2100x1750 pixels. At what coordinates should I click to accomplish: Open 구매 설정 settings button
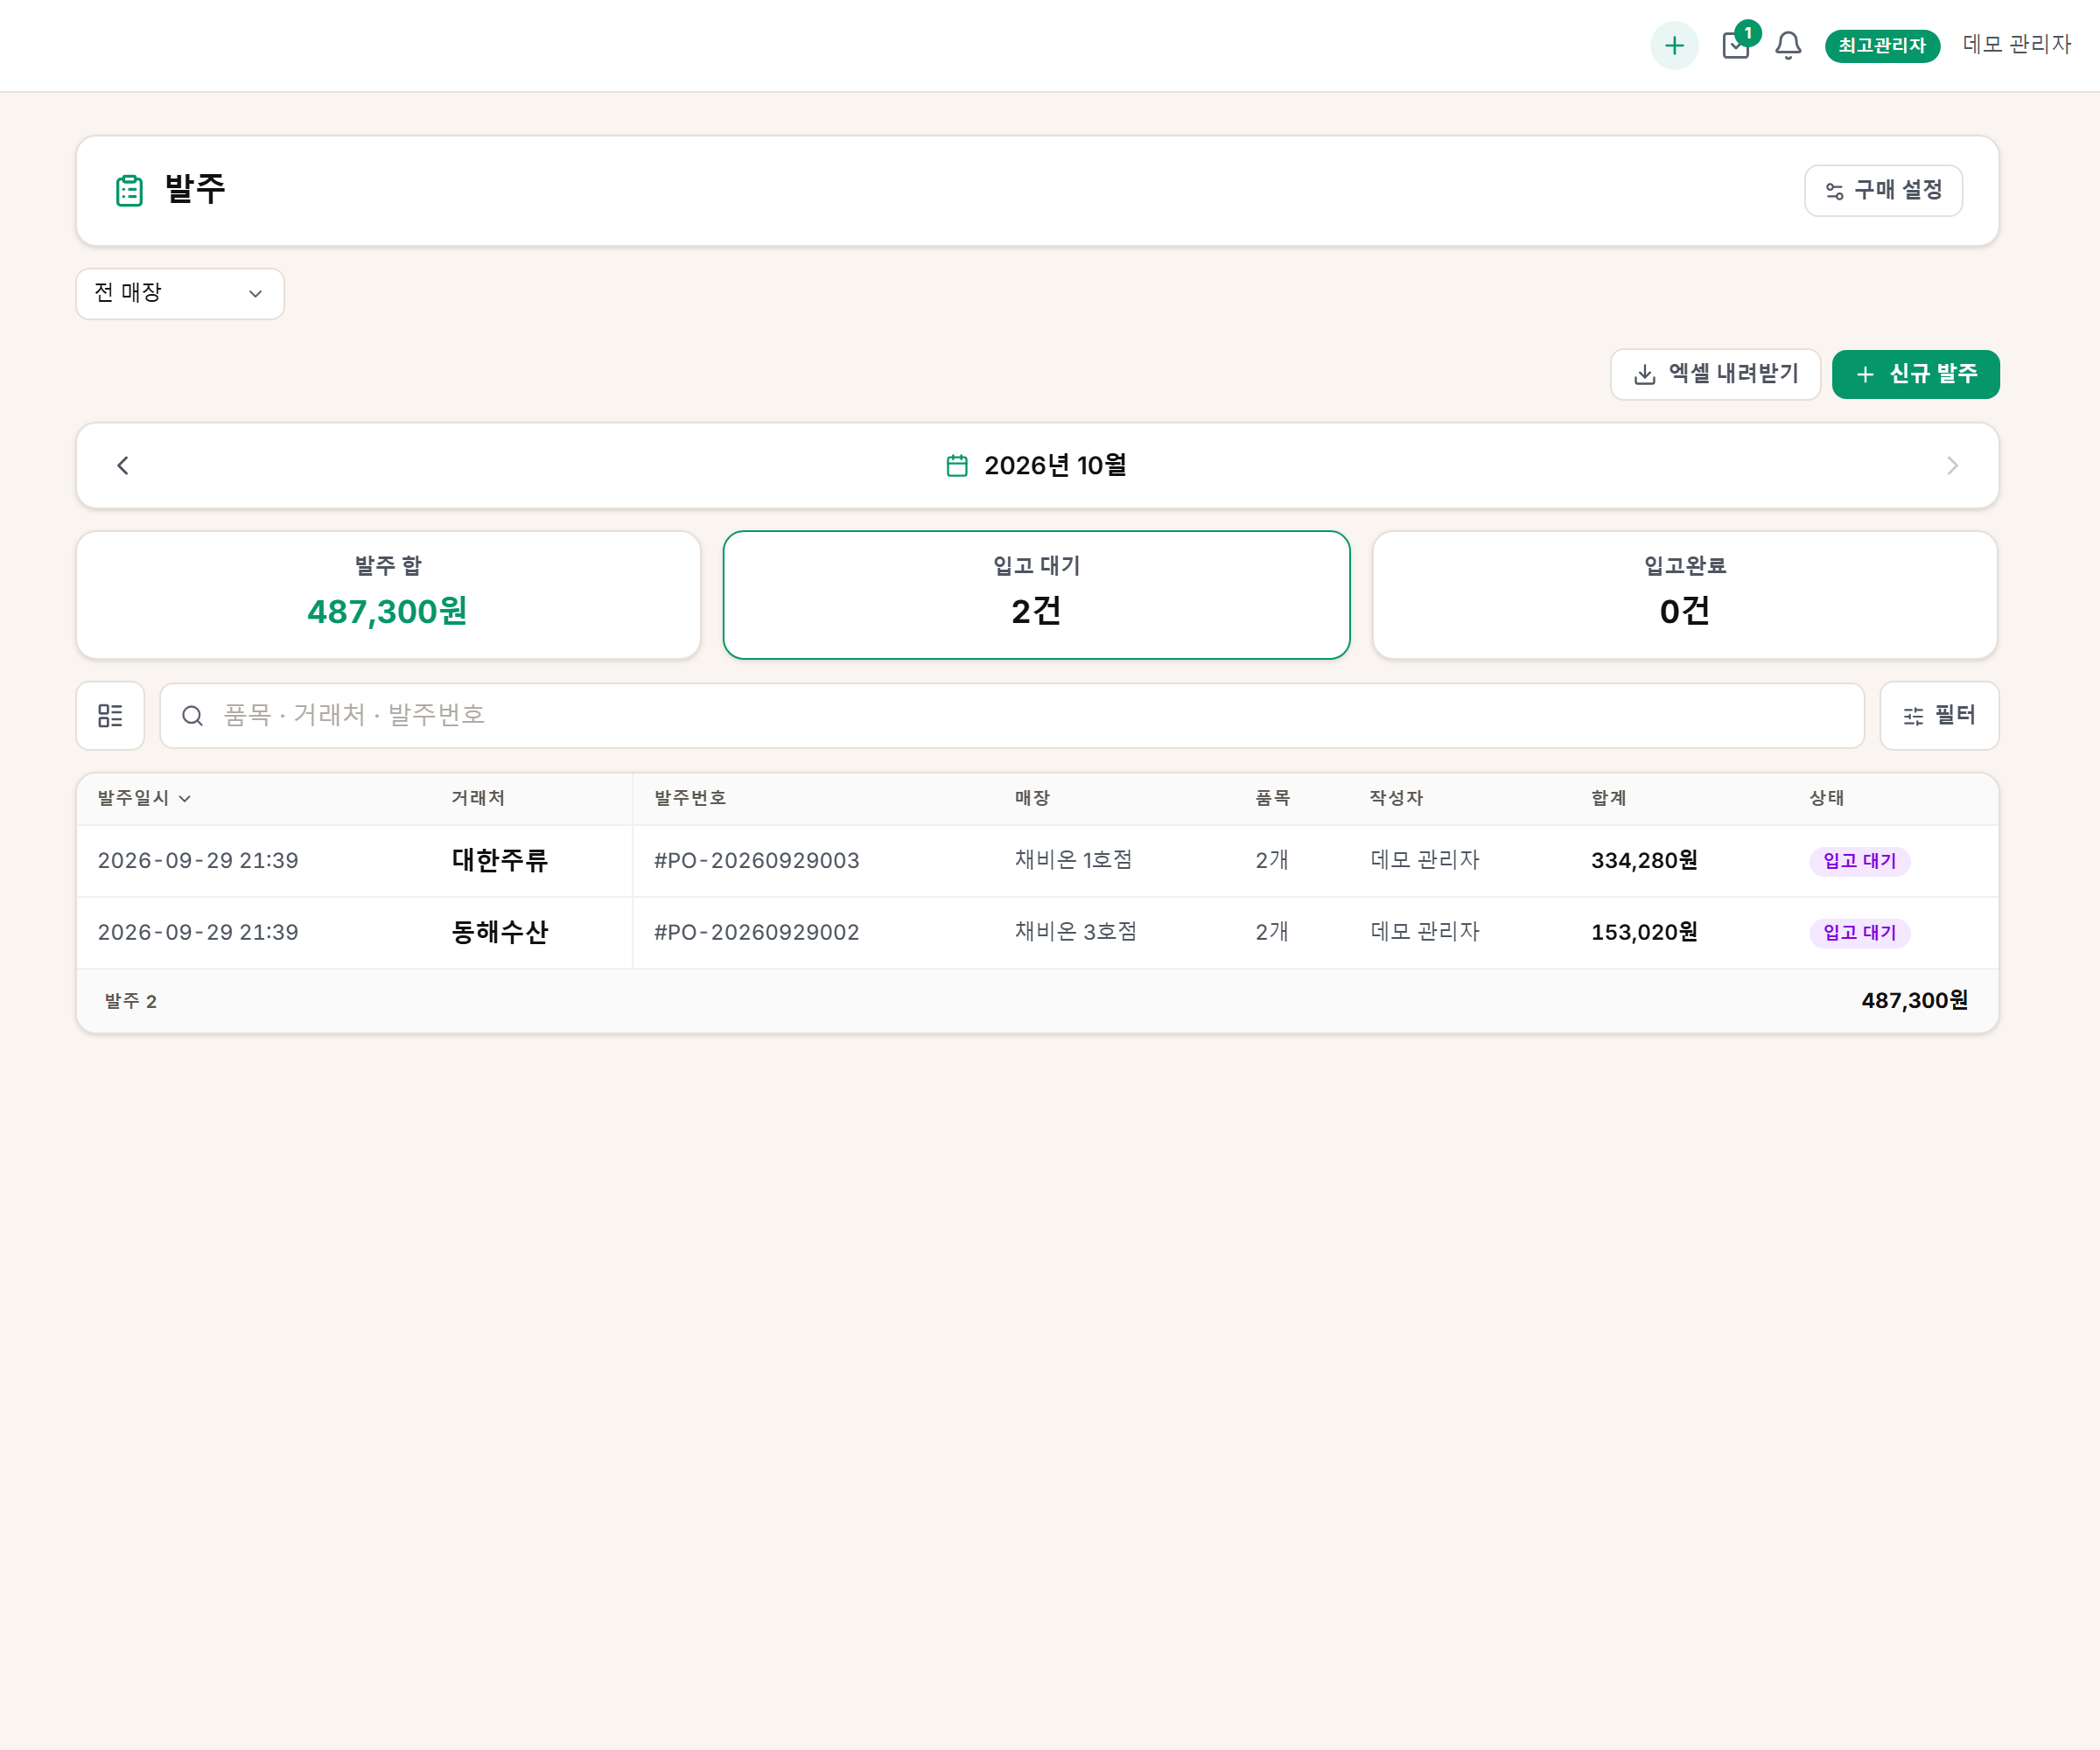[x=1883, y=190]
